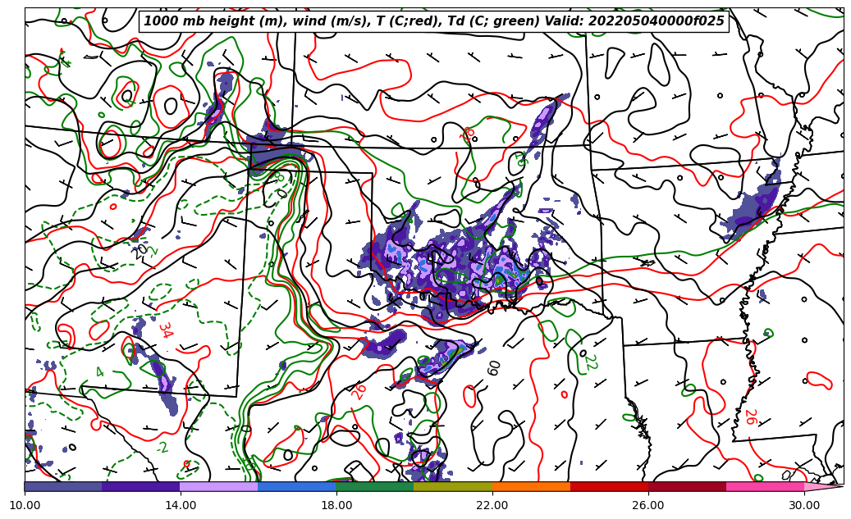Click the green 4 dewpoint contour label

click(x=100, y=372)
